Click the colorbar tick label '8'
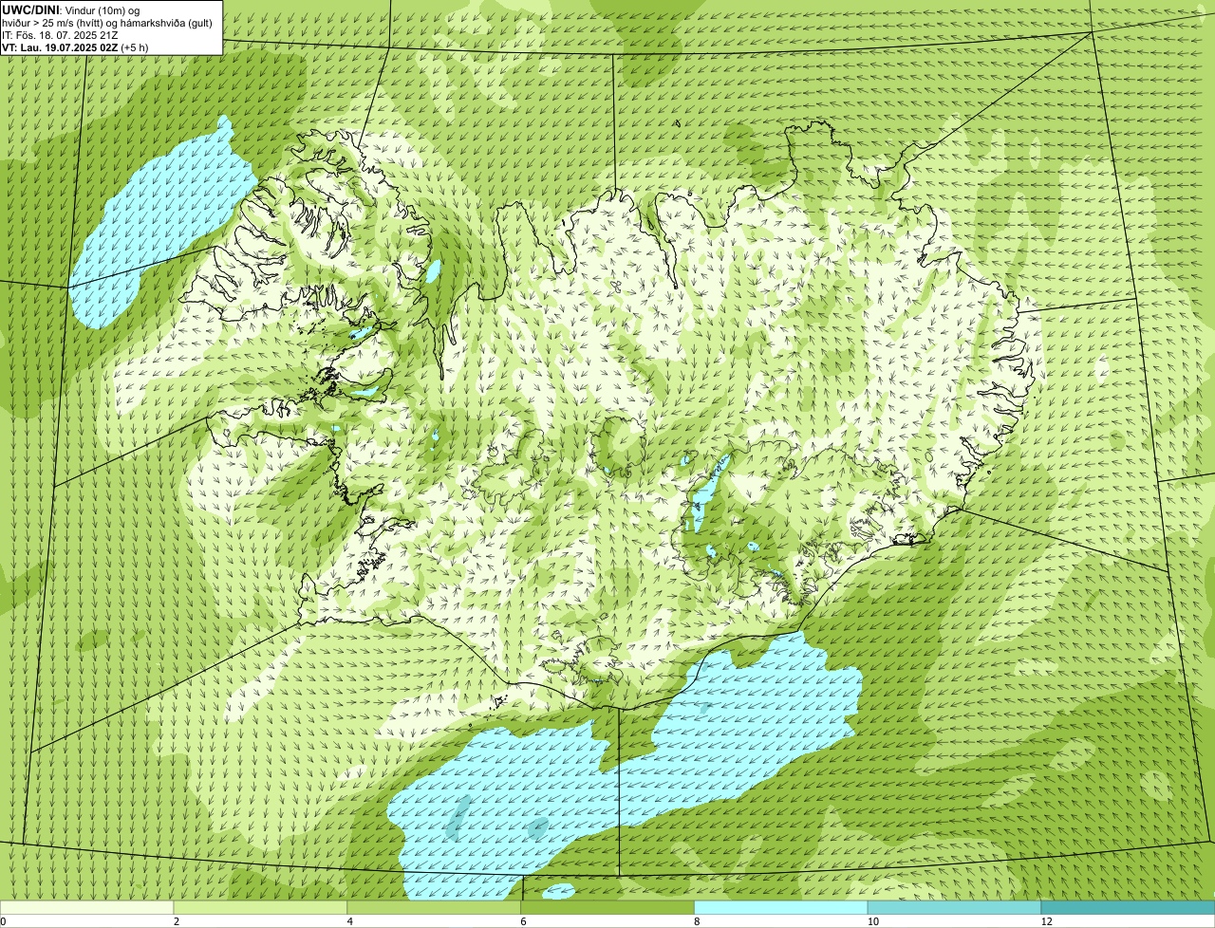1215x928 pixels. [x=698, y=921]
